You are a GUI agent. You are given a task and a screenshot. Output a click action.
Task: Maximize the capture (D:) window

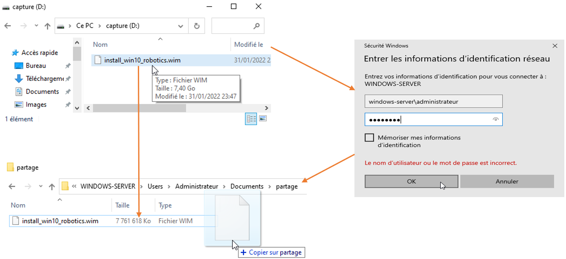click(x=233, y=6)
